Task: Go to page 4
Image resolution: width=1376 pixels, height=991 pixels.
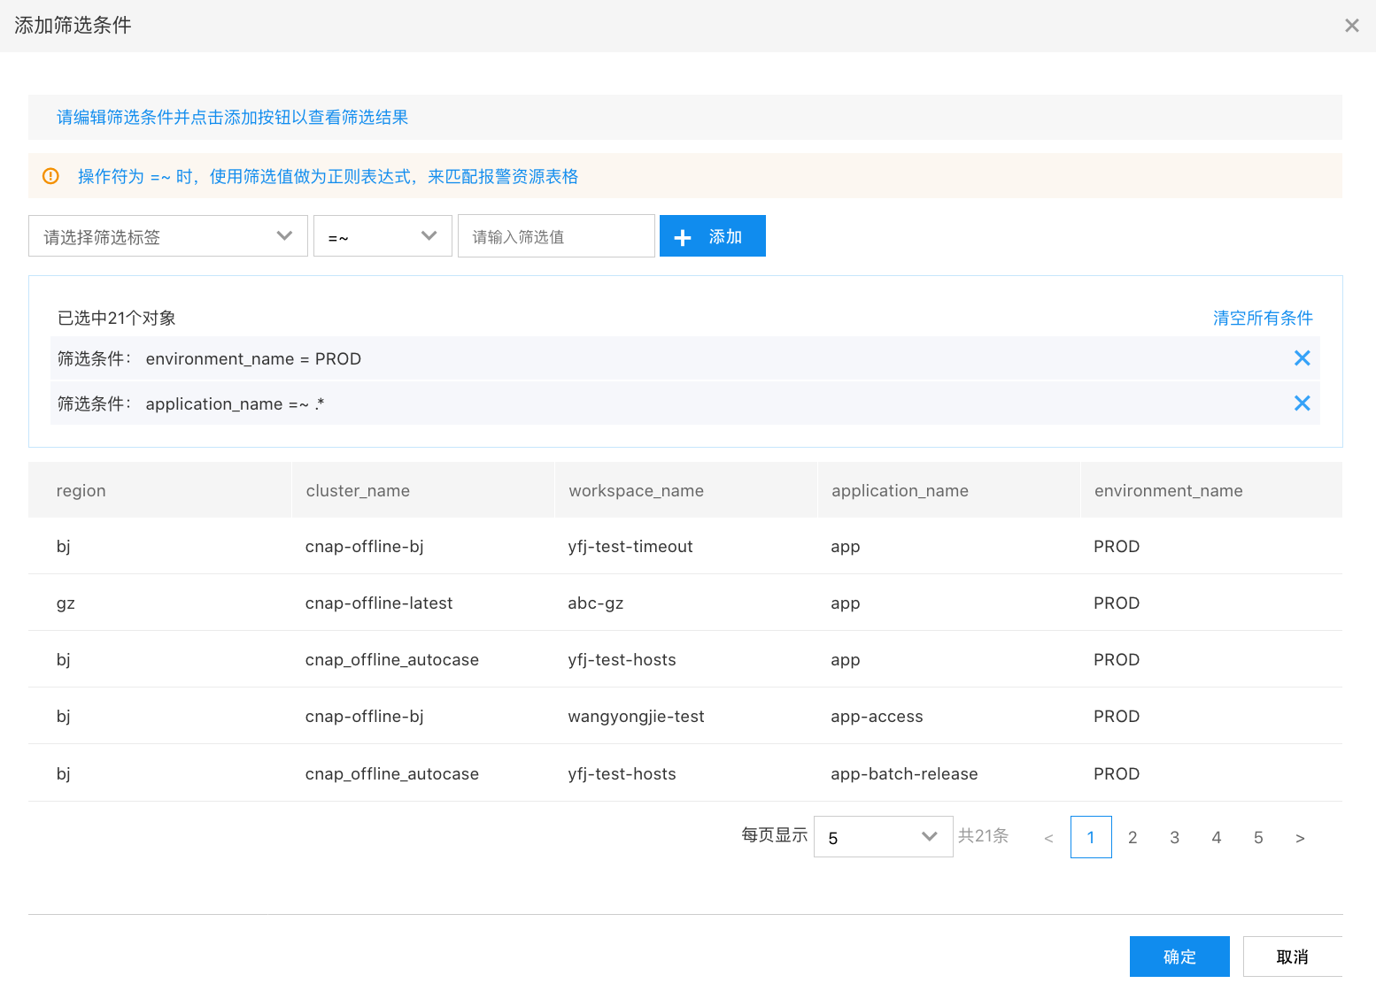Action: click(x=1217, y=837)
